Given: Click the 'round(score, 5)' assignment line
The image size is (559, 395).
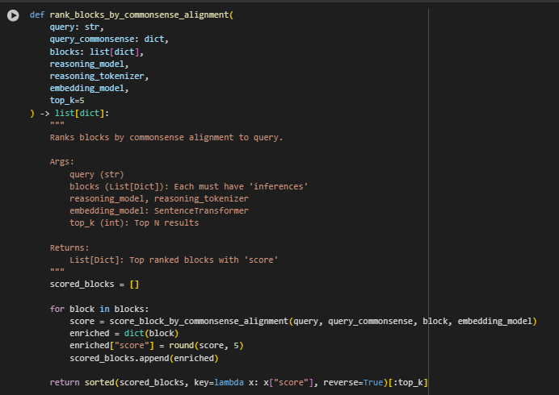Looking at the screenshot, I should [x=157, y=345].
